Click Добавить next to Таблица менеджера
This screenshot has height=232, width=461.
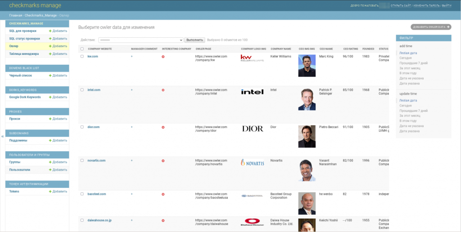pos(58,54)
